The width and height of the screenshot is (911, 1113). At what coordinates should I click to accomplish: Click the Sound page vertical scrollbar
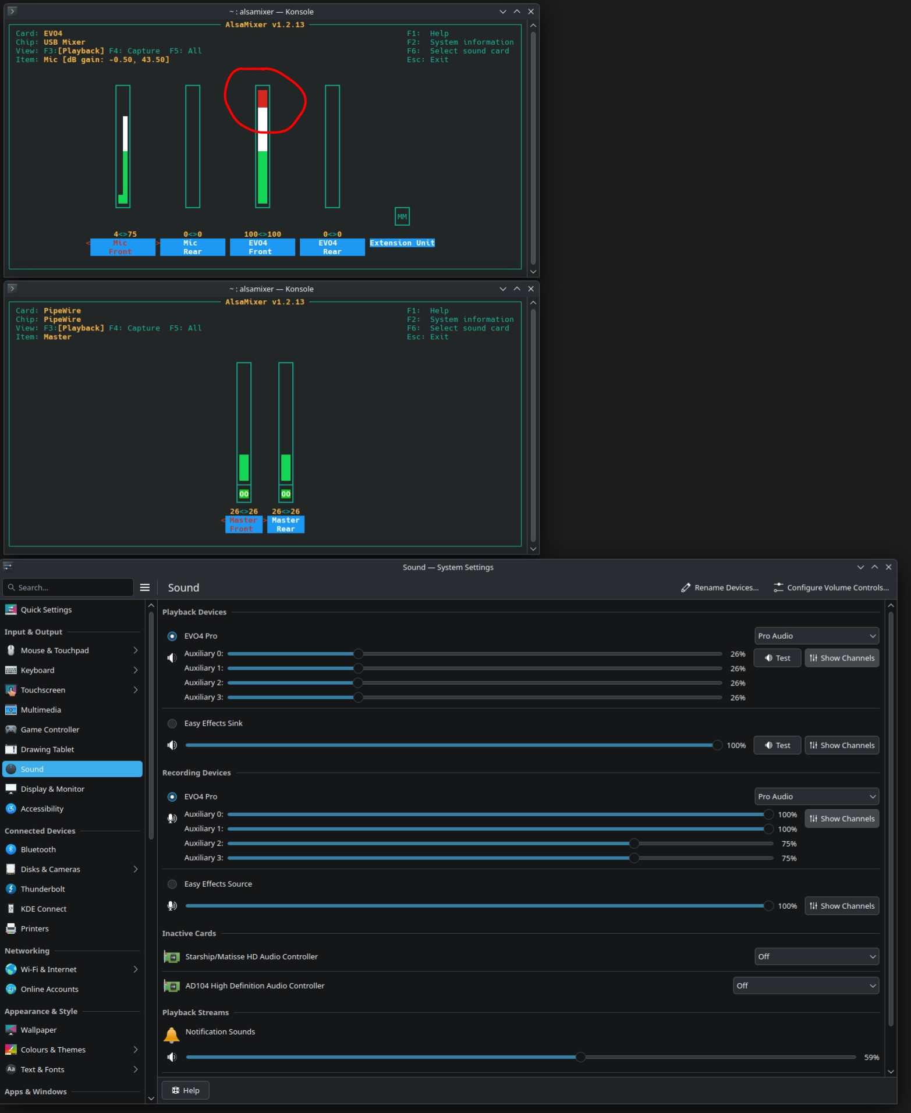tap(891, 817)
